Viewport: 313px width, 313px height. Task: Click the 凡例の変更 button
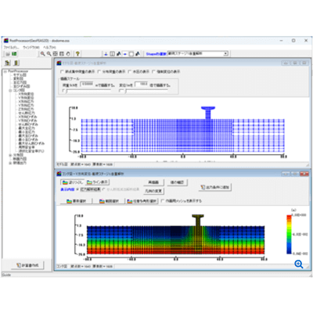coord(153,191)
